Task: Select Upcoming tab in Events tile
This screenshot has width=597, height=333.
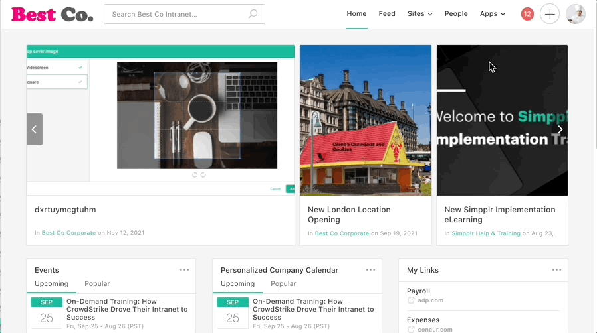Action: tap(51, 284)
